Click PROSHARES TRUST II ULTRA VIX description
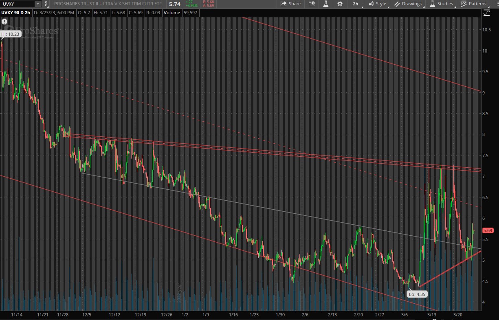This screenshot has height=320, width=499. pyautogui.click(x=109, y=4)
